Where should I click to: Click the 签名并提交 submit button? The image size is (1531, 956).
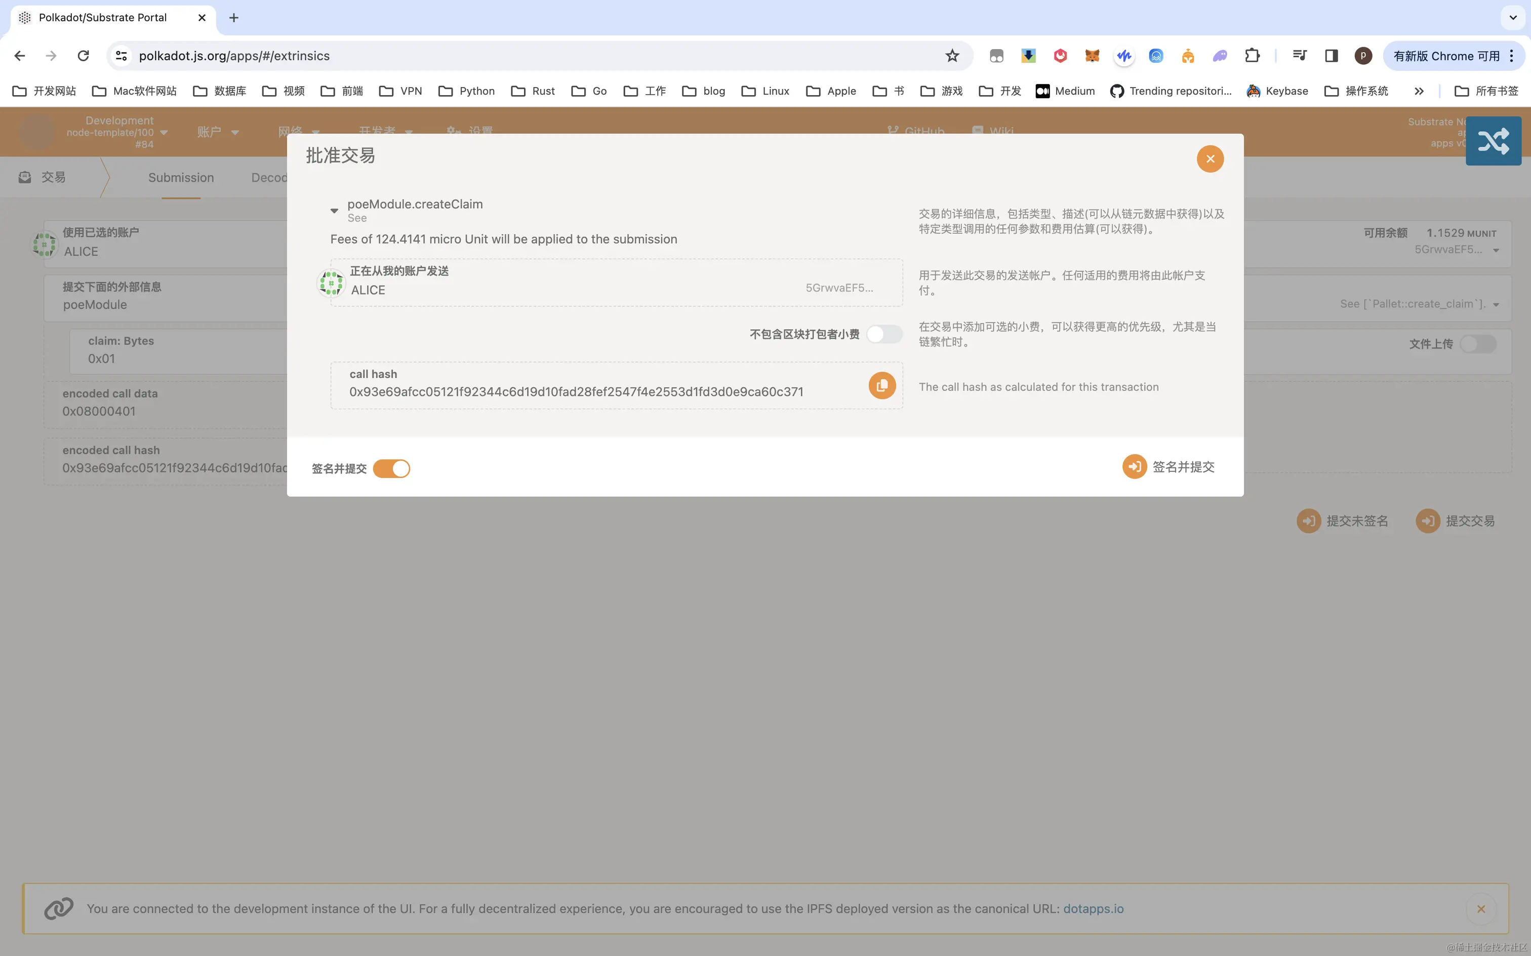[x=1169, y=466]
